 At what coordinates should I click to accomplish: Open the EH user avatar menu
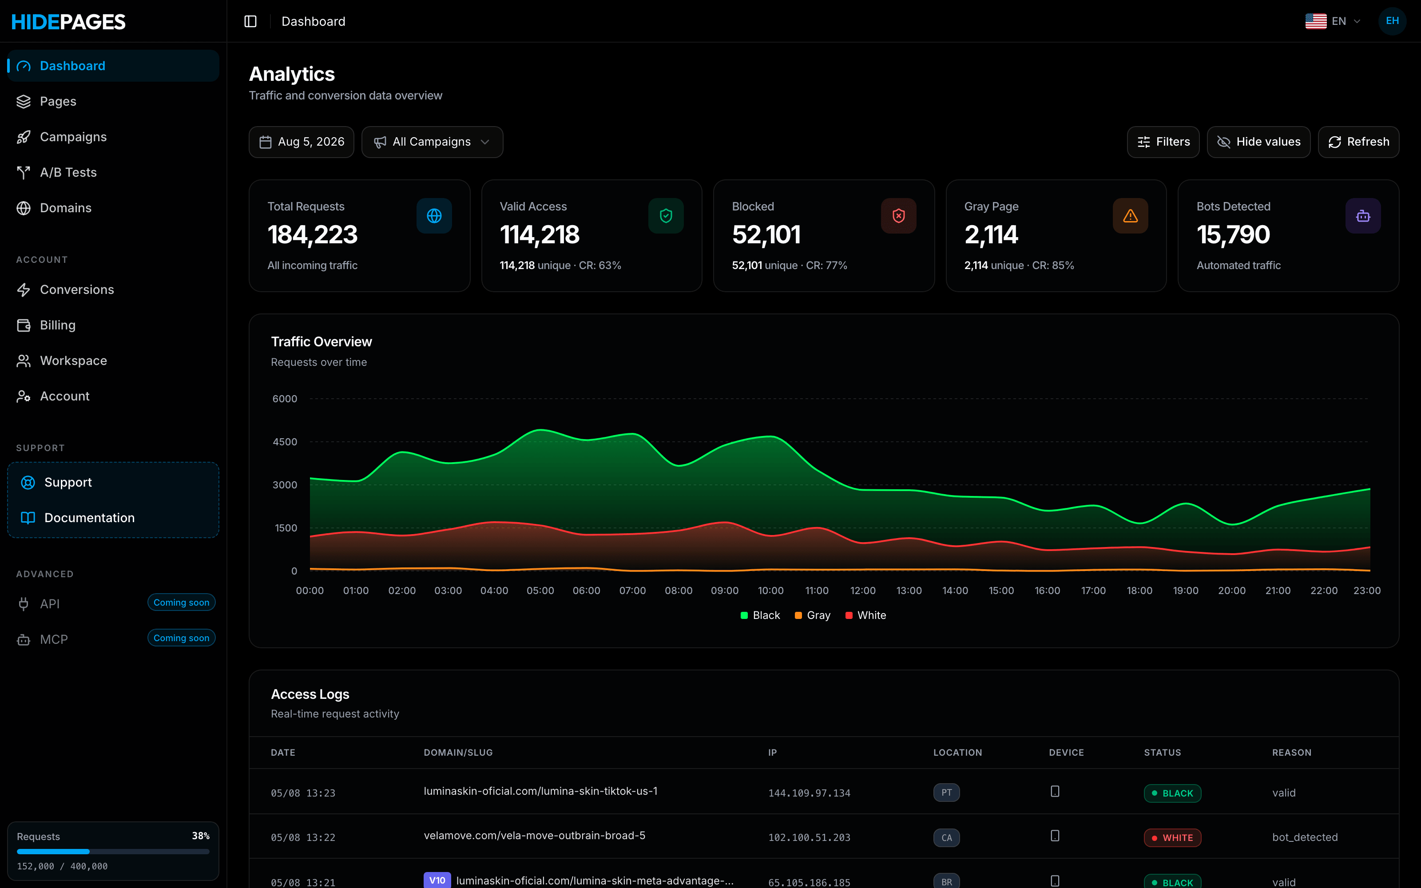click(x=1392, y=21)
